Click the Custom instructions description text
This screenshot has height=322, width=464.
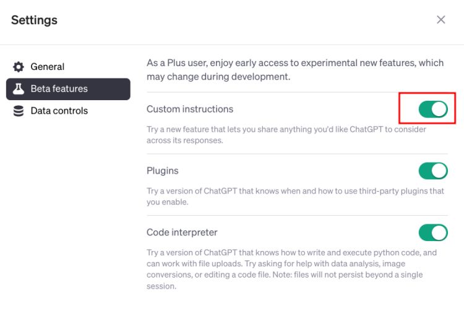pyautogui.click(x=286, y=135)
